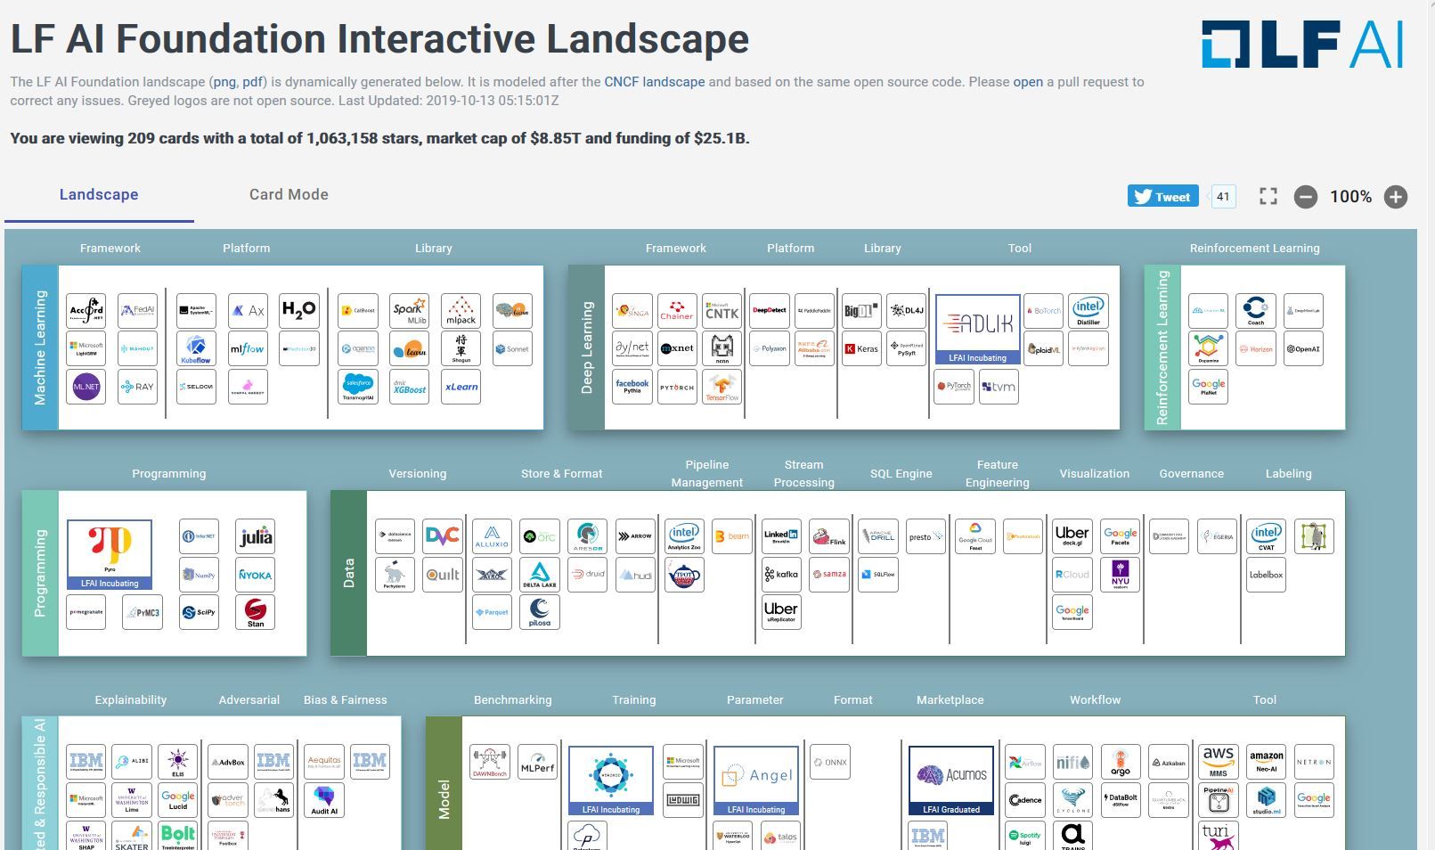Open the ONNX format card
Screen dimensions: 1435x850
830,762
